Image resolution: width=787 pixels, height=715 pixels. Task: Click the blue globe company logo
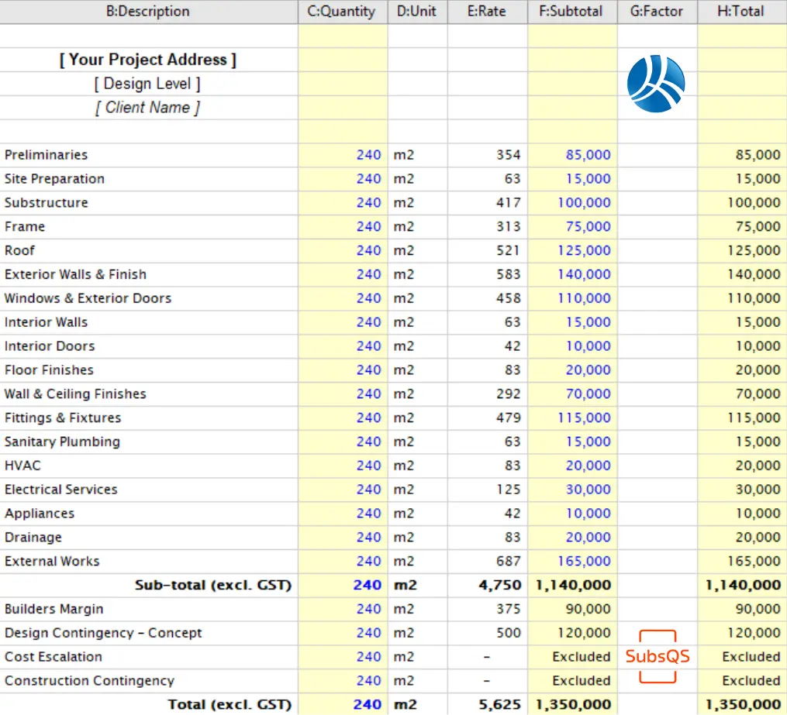656,83
